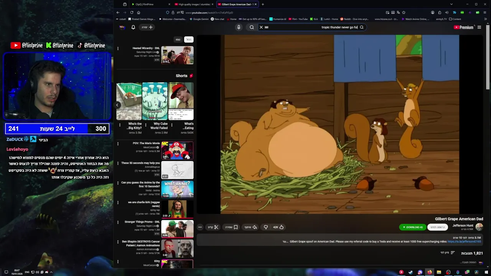
Task: Click the YouTube voice search microphone icon
Action: (x=239, y=27)
